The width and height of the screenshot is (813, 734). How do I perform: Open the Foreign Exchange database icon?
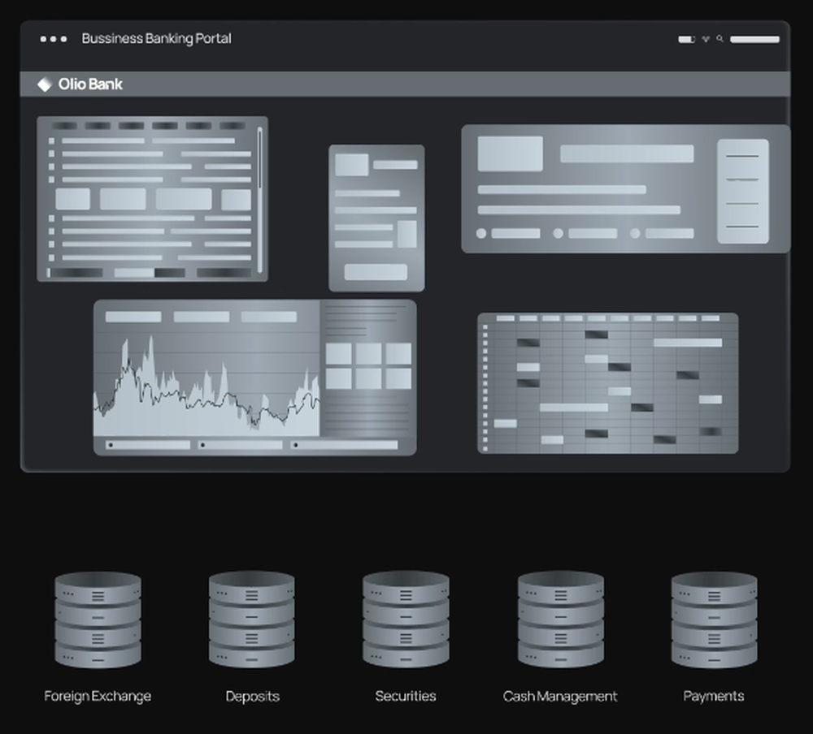tap(98, 621)
